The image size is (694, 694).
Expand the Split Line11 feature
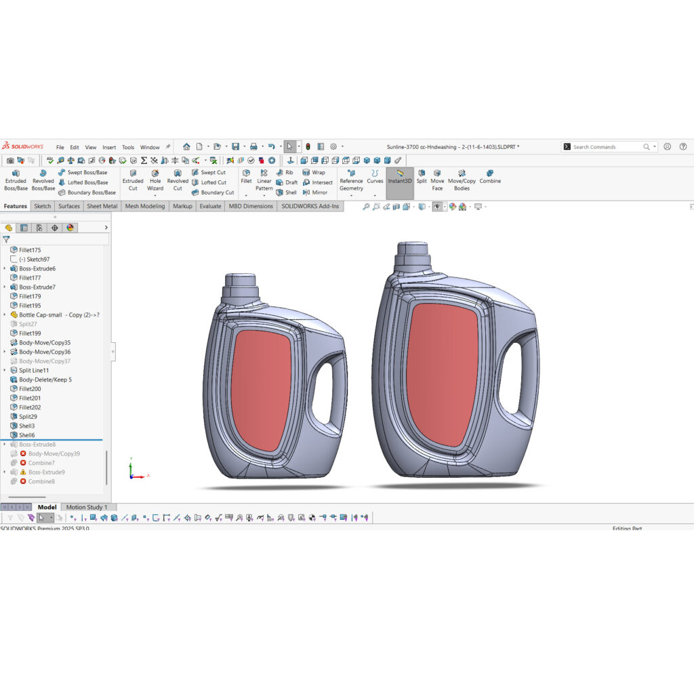5,371
